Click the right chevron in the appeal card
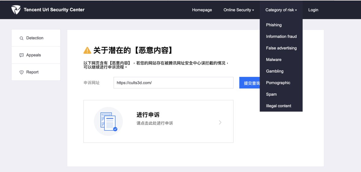Screen dimensions: 361x172 (x=220, y=122)
